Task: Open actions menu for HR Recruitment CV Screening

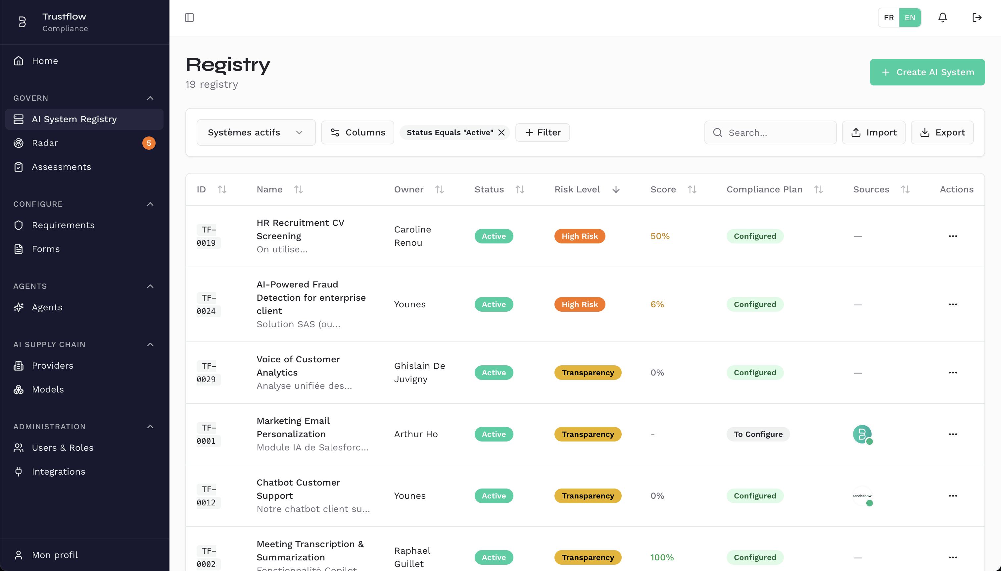Action: (952, 236)
